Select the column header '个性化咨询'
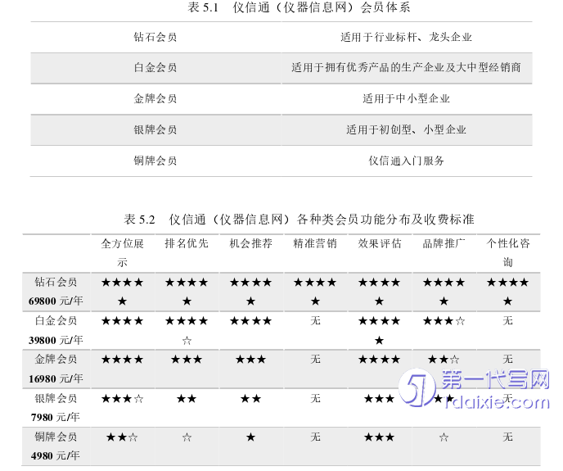The height and width of the screenshot is (471, 563). pos(508,253)
